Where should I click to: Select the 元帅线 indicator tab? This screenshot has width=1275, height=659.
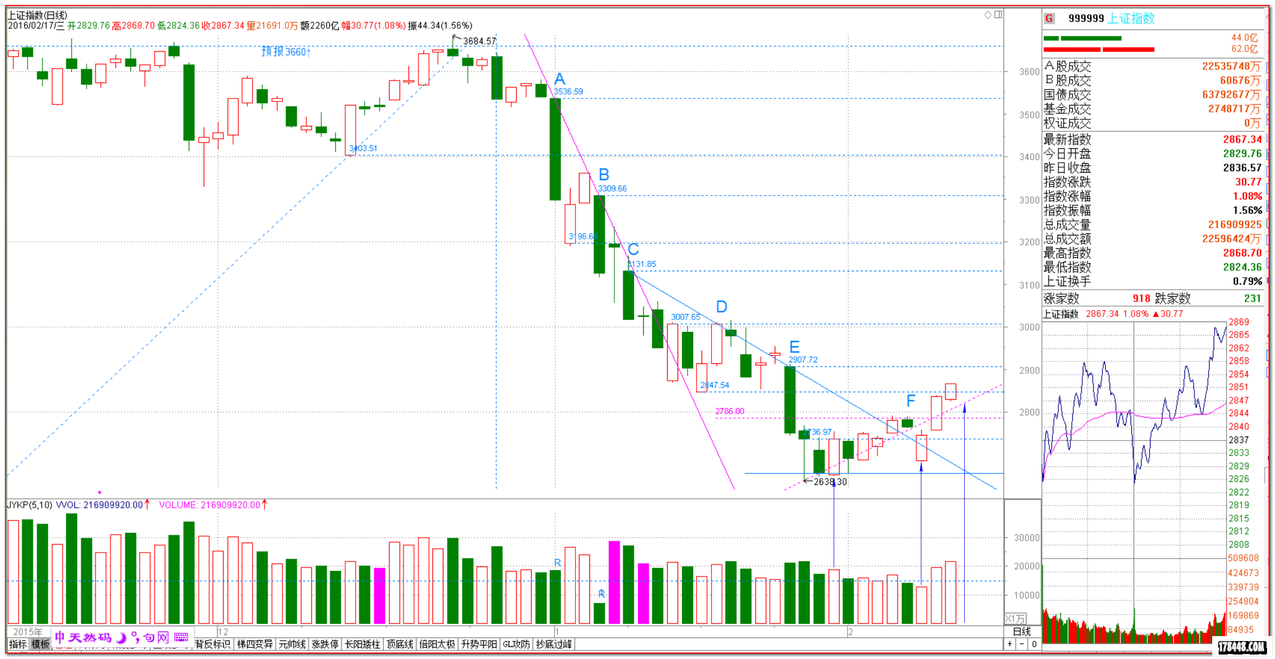292,645
